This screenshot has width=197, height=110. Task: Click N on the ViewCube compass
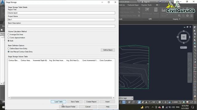(x=184, y=31)
